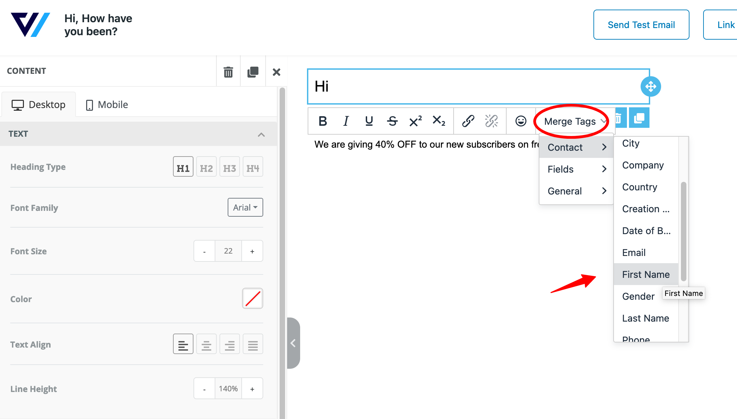Choose center text alignment
This screenshot has height=419, width=737.
tap(206, 344)
